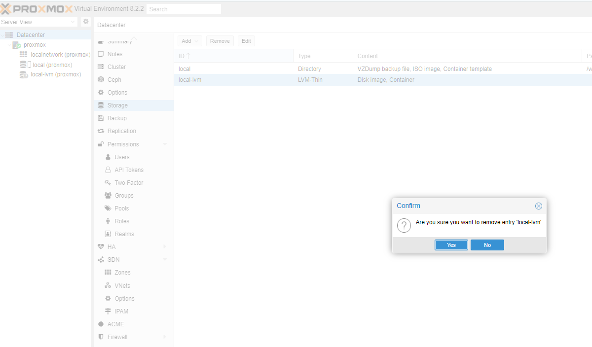The image size is (592, 347).
Task: Click the Replication arrows icon
Action: [x=101, y=131]
